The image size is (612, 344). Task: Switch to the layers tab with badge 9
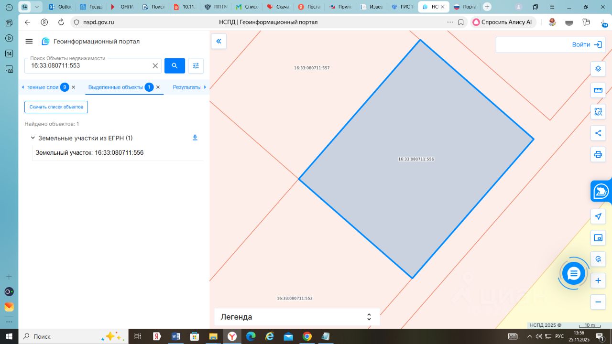[48, 87]
